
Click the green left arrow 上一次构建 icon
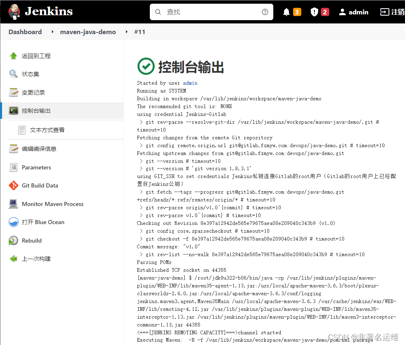pos(14,259)
